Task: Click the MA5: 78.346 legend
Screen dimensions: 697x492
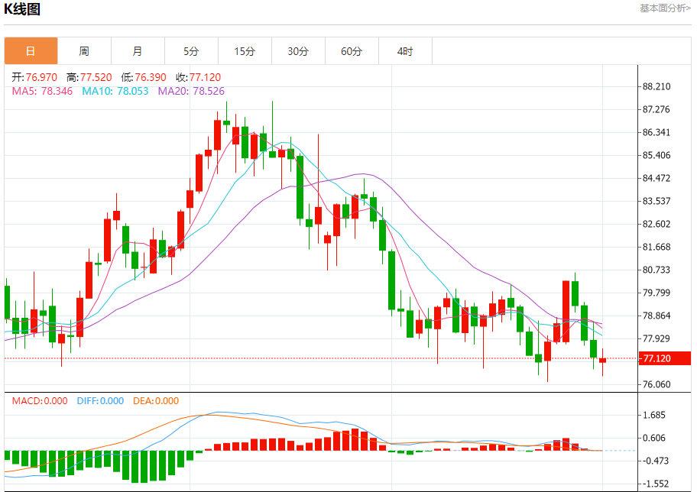Action: tap(42, 91)
